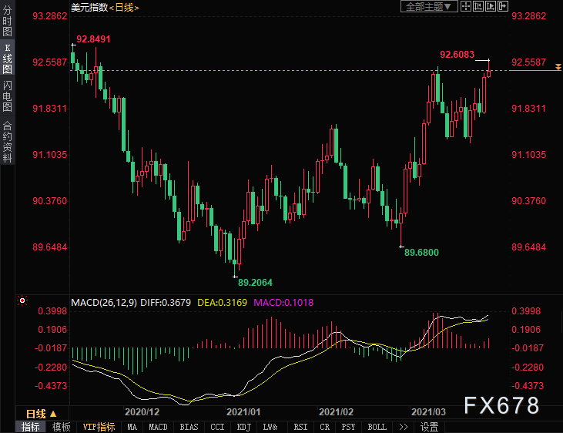Click the <日线> period label in title

(124, 7)
